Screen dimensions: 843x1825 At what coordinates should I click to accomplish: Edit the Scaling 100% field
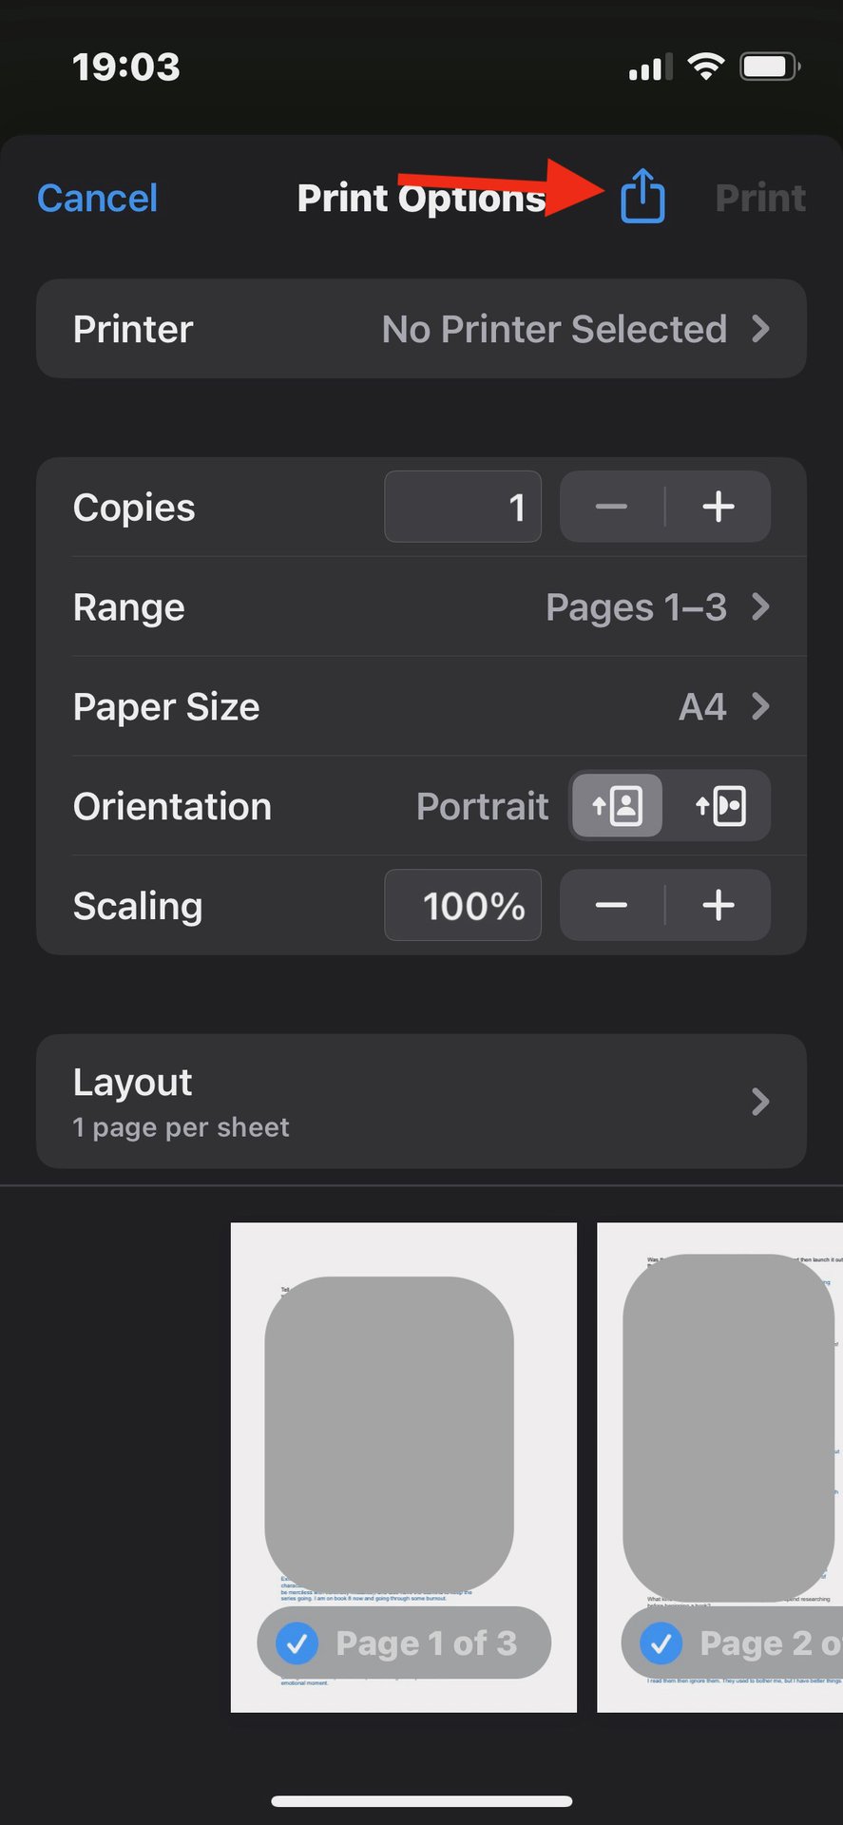(x=463, y=905)
